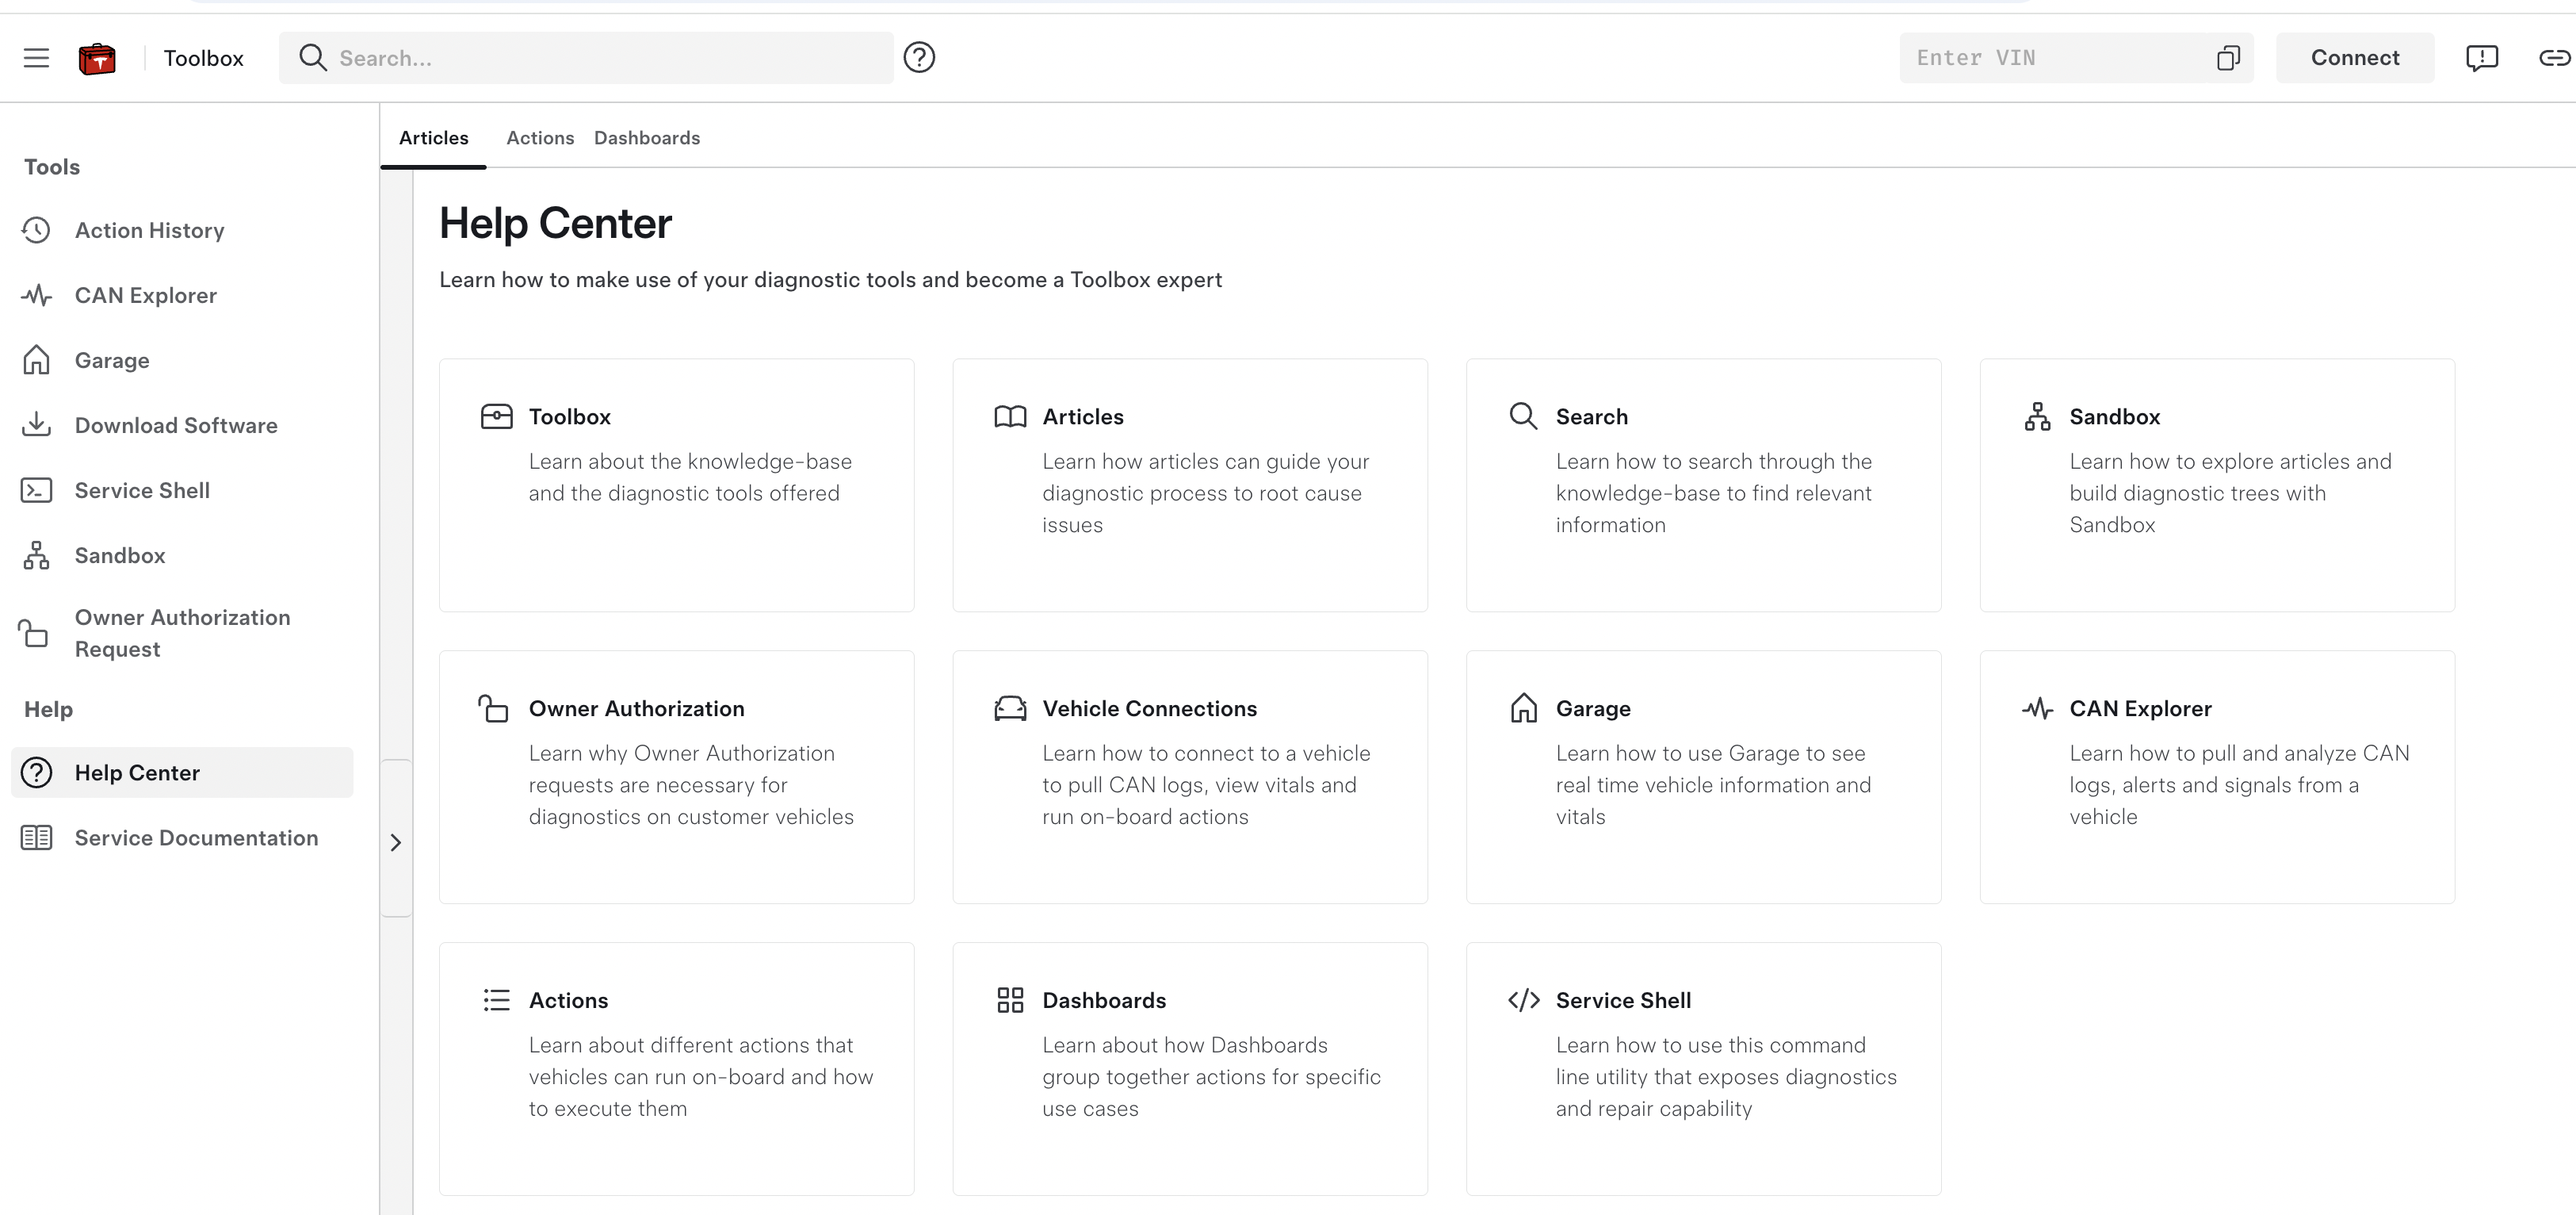Click the 'Tools' sidebar section heading
Viewport: 2576px width, 1215px height.
(x=52, y=167)
